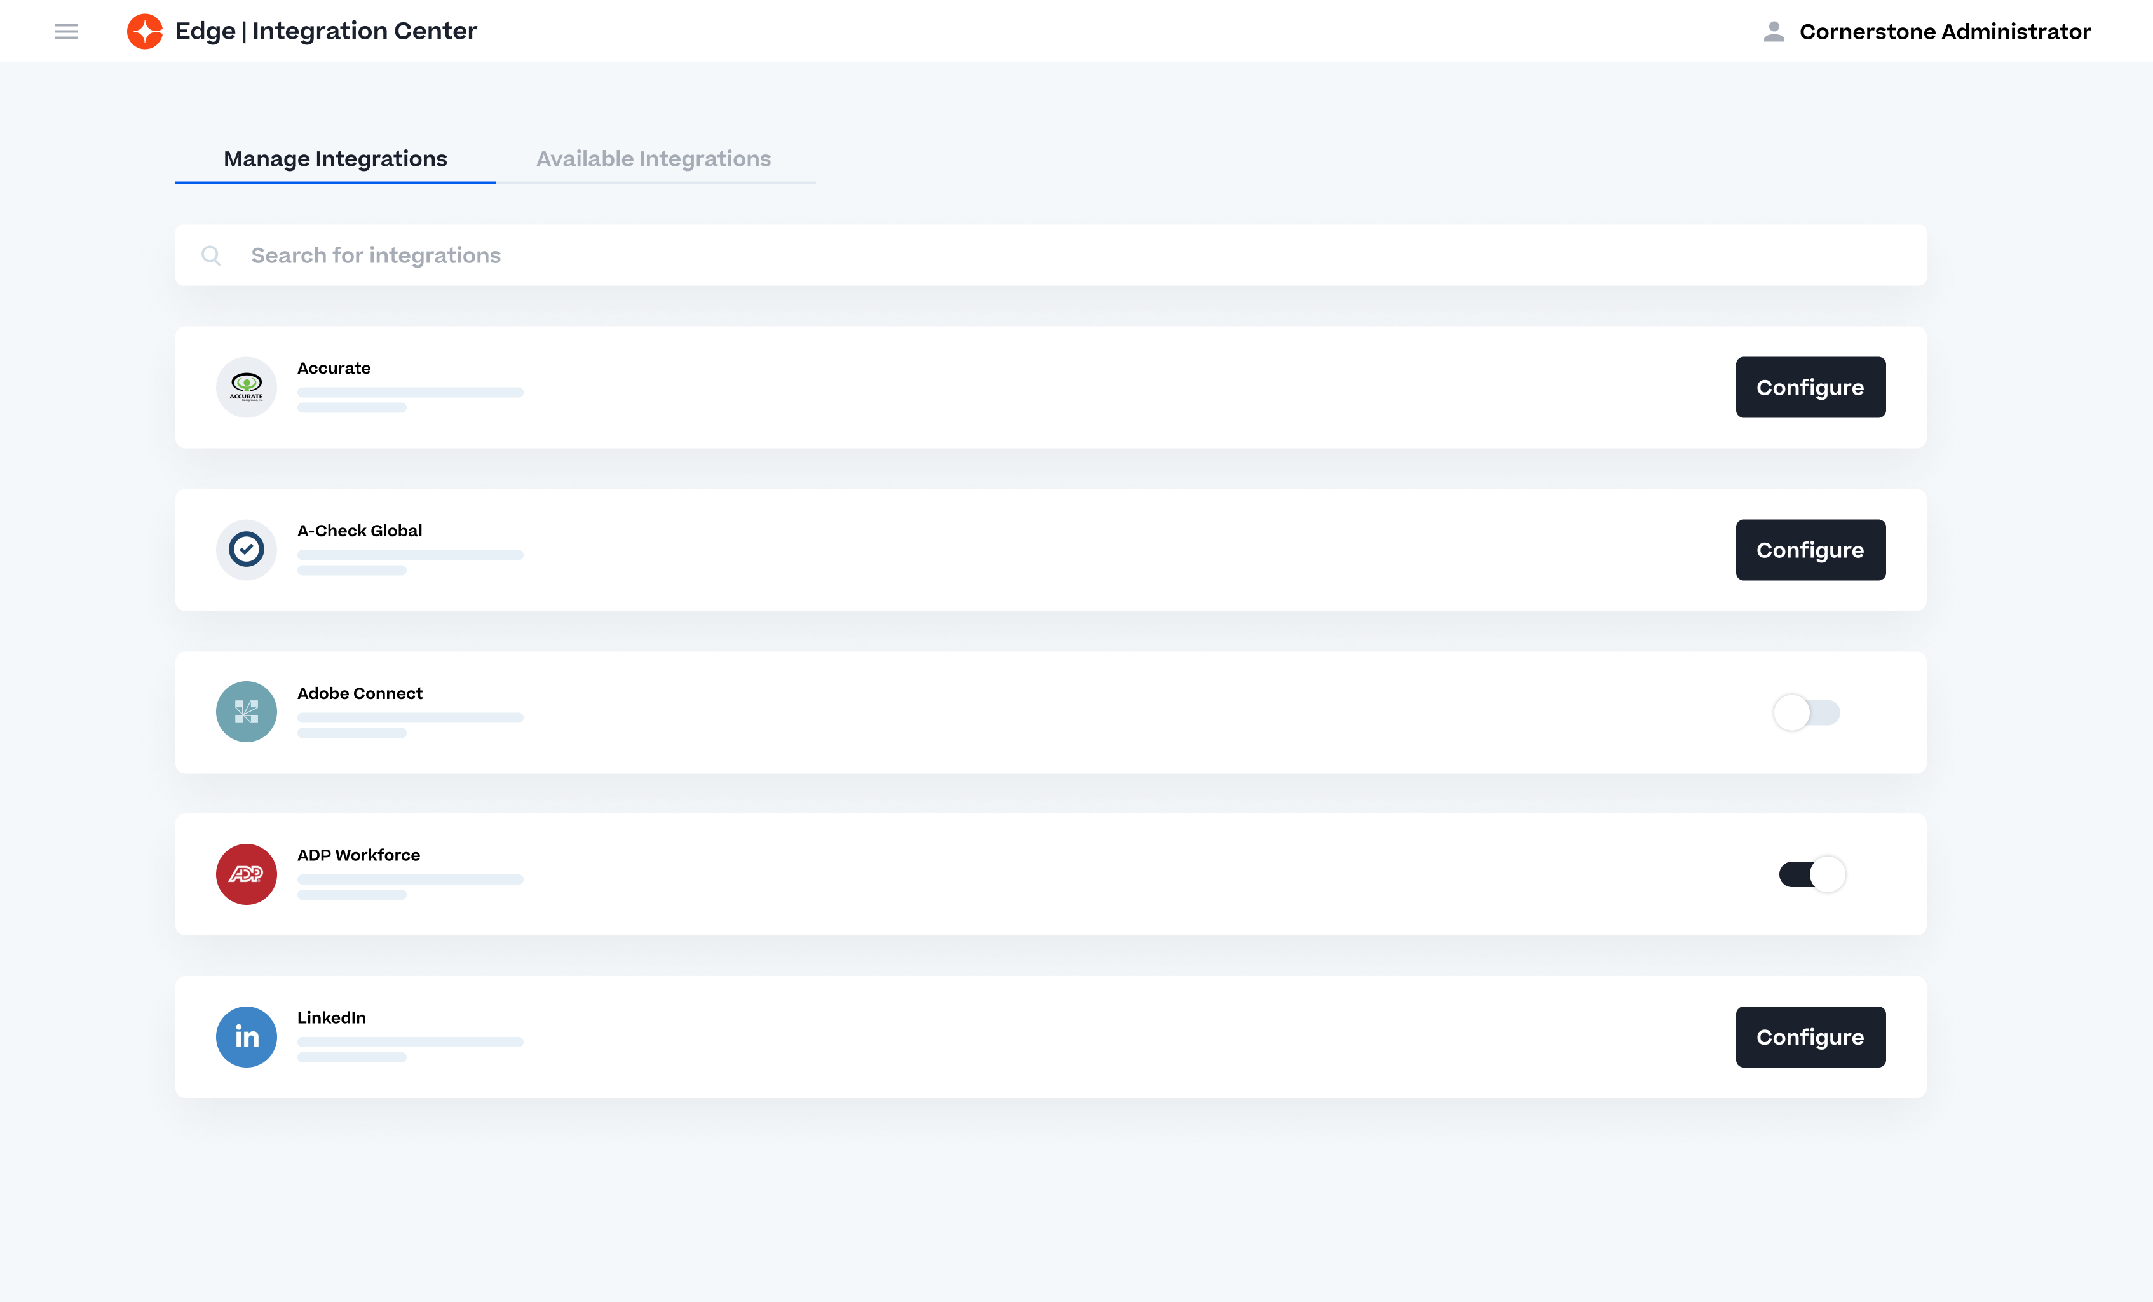Viewport: 2153px width, 1302px height.
Task: Select the A-Check Global name text
Action: coord(359,531)
